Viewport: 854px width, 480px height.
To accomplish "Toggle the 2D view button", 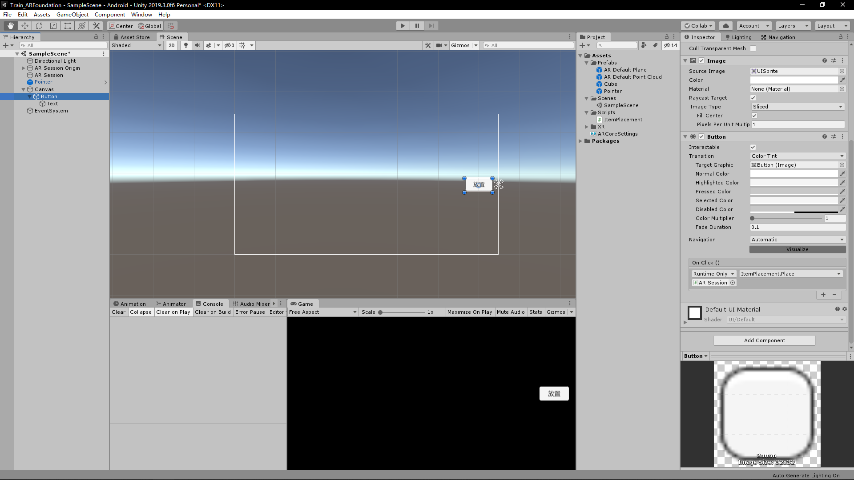I will coord(172,45).
